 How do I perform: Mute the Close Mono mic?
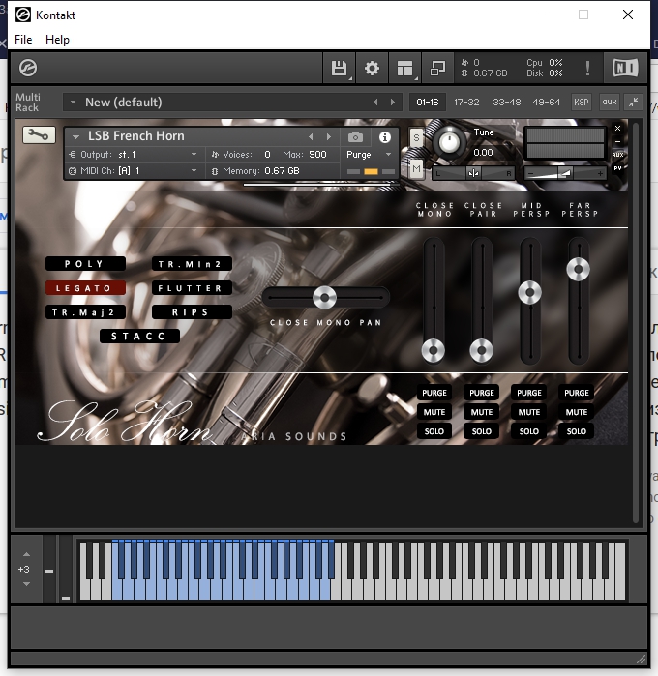434,412
